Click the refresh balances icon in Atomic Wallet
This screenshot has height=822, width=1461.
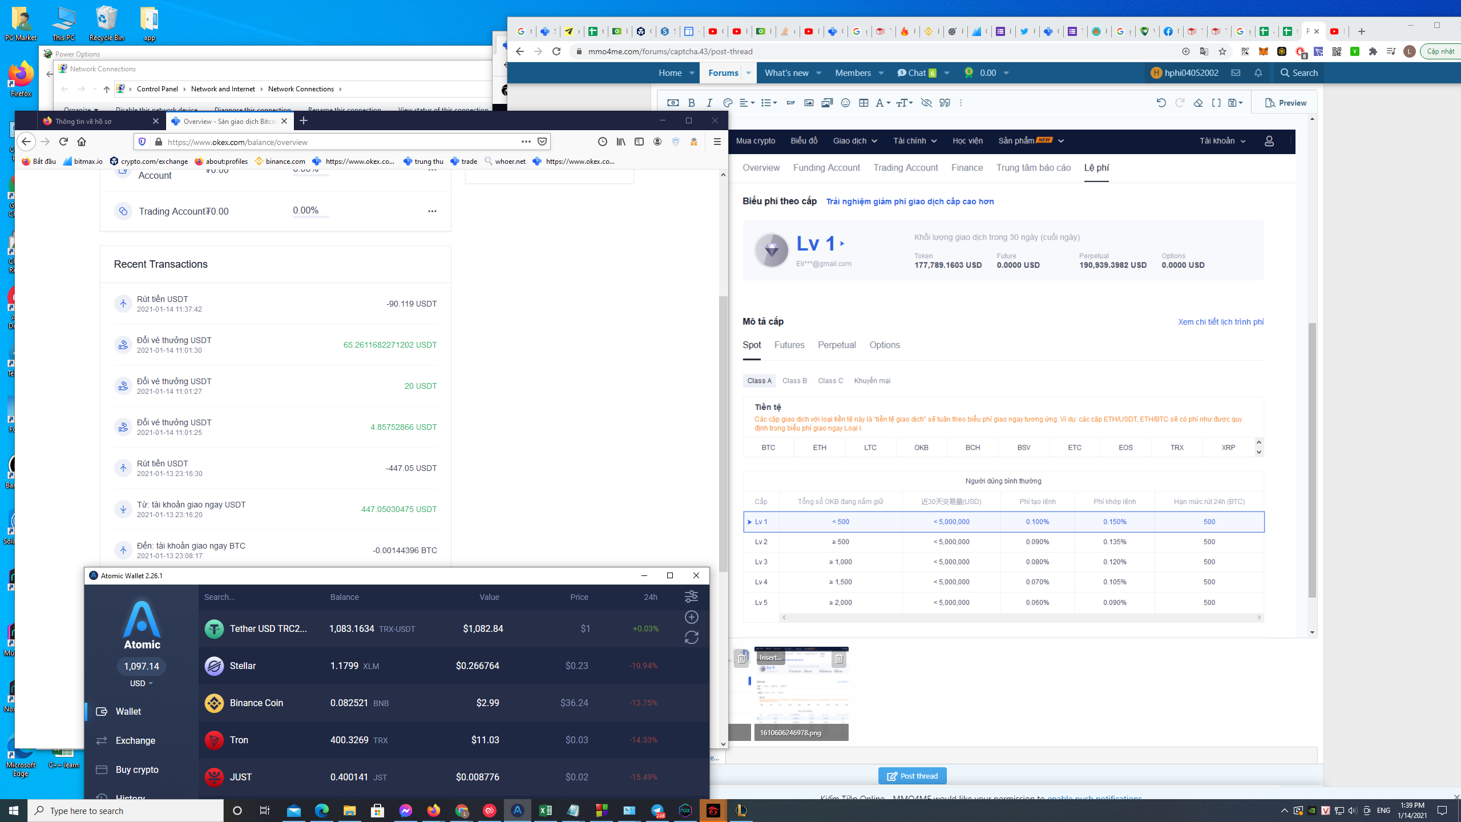(x=691, y=638)
